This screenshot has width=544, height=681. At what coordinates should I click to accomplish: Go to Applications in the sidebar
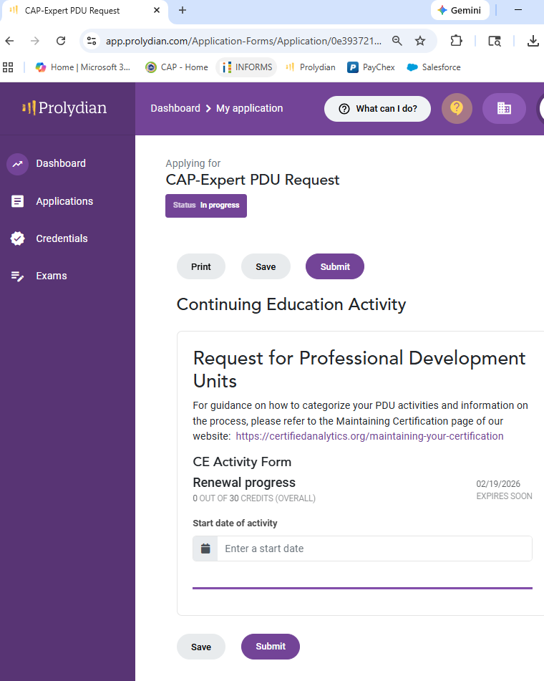(64, 201)
